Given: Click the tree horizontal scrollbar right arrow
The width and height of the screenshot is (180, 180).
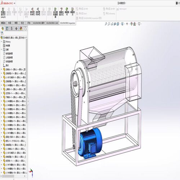Looking at the screenshot, I should pyautogui.click(x=25, y=176).
